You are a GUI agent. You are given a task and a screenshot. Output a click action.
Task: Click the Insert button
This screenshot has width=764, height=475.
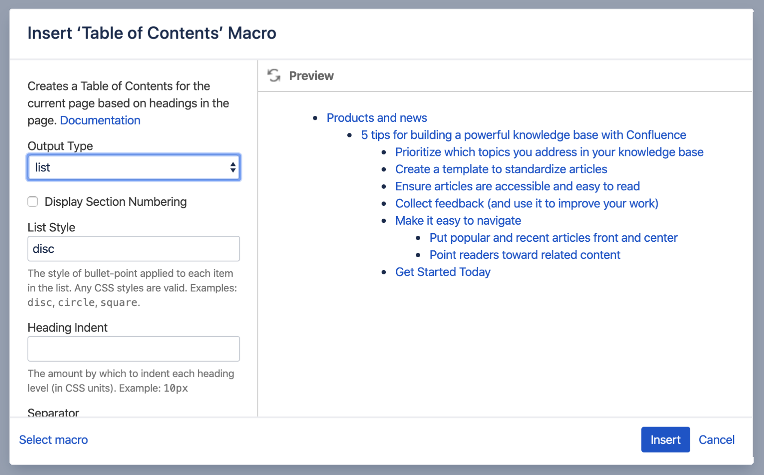(665, 439)
